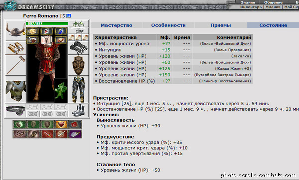
Task: Click the necklace slot below the earrings
Action: [78, 31]
